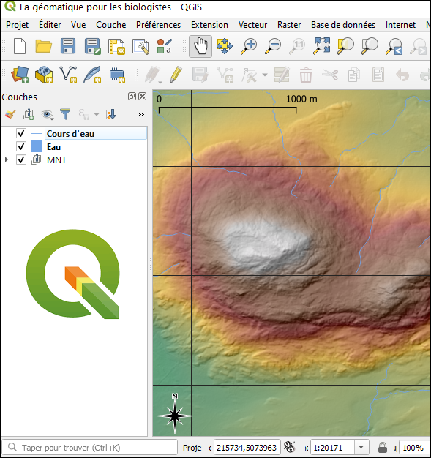The height and width of the screenshot is (458, 431).
Task: Toggle editing with the yellow pencil icon
Action: pyautogui.click(x=176, y=74)
